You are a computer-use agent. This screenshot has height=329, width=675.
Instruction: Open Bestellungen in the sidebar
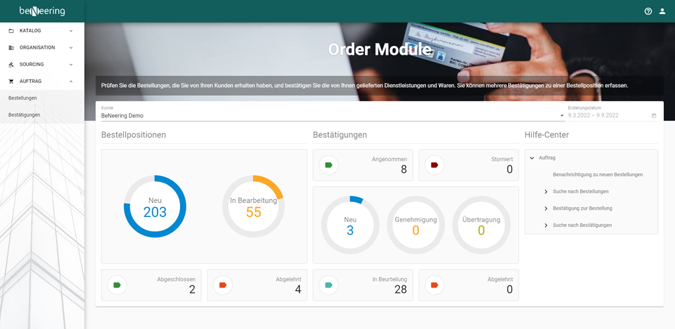pos(22,98)
